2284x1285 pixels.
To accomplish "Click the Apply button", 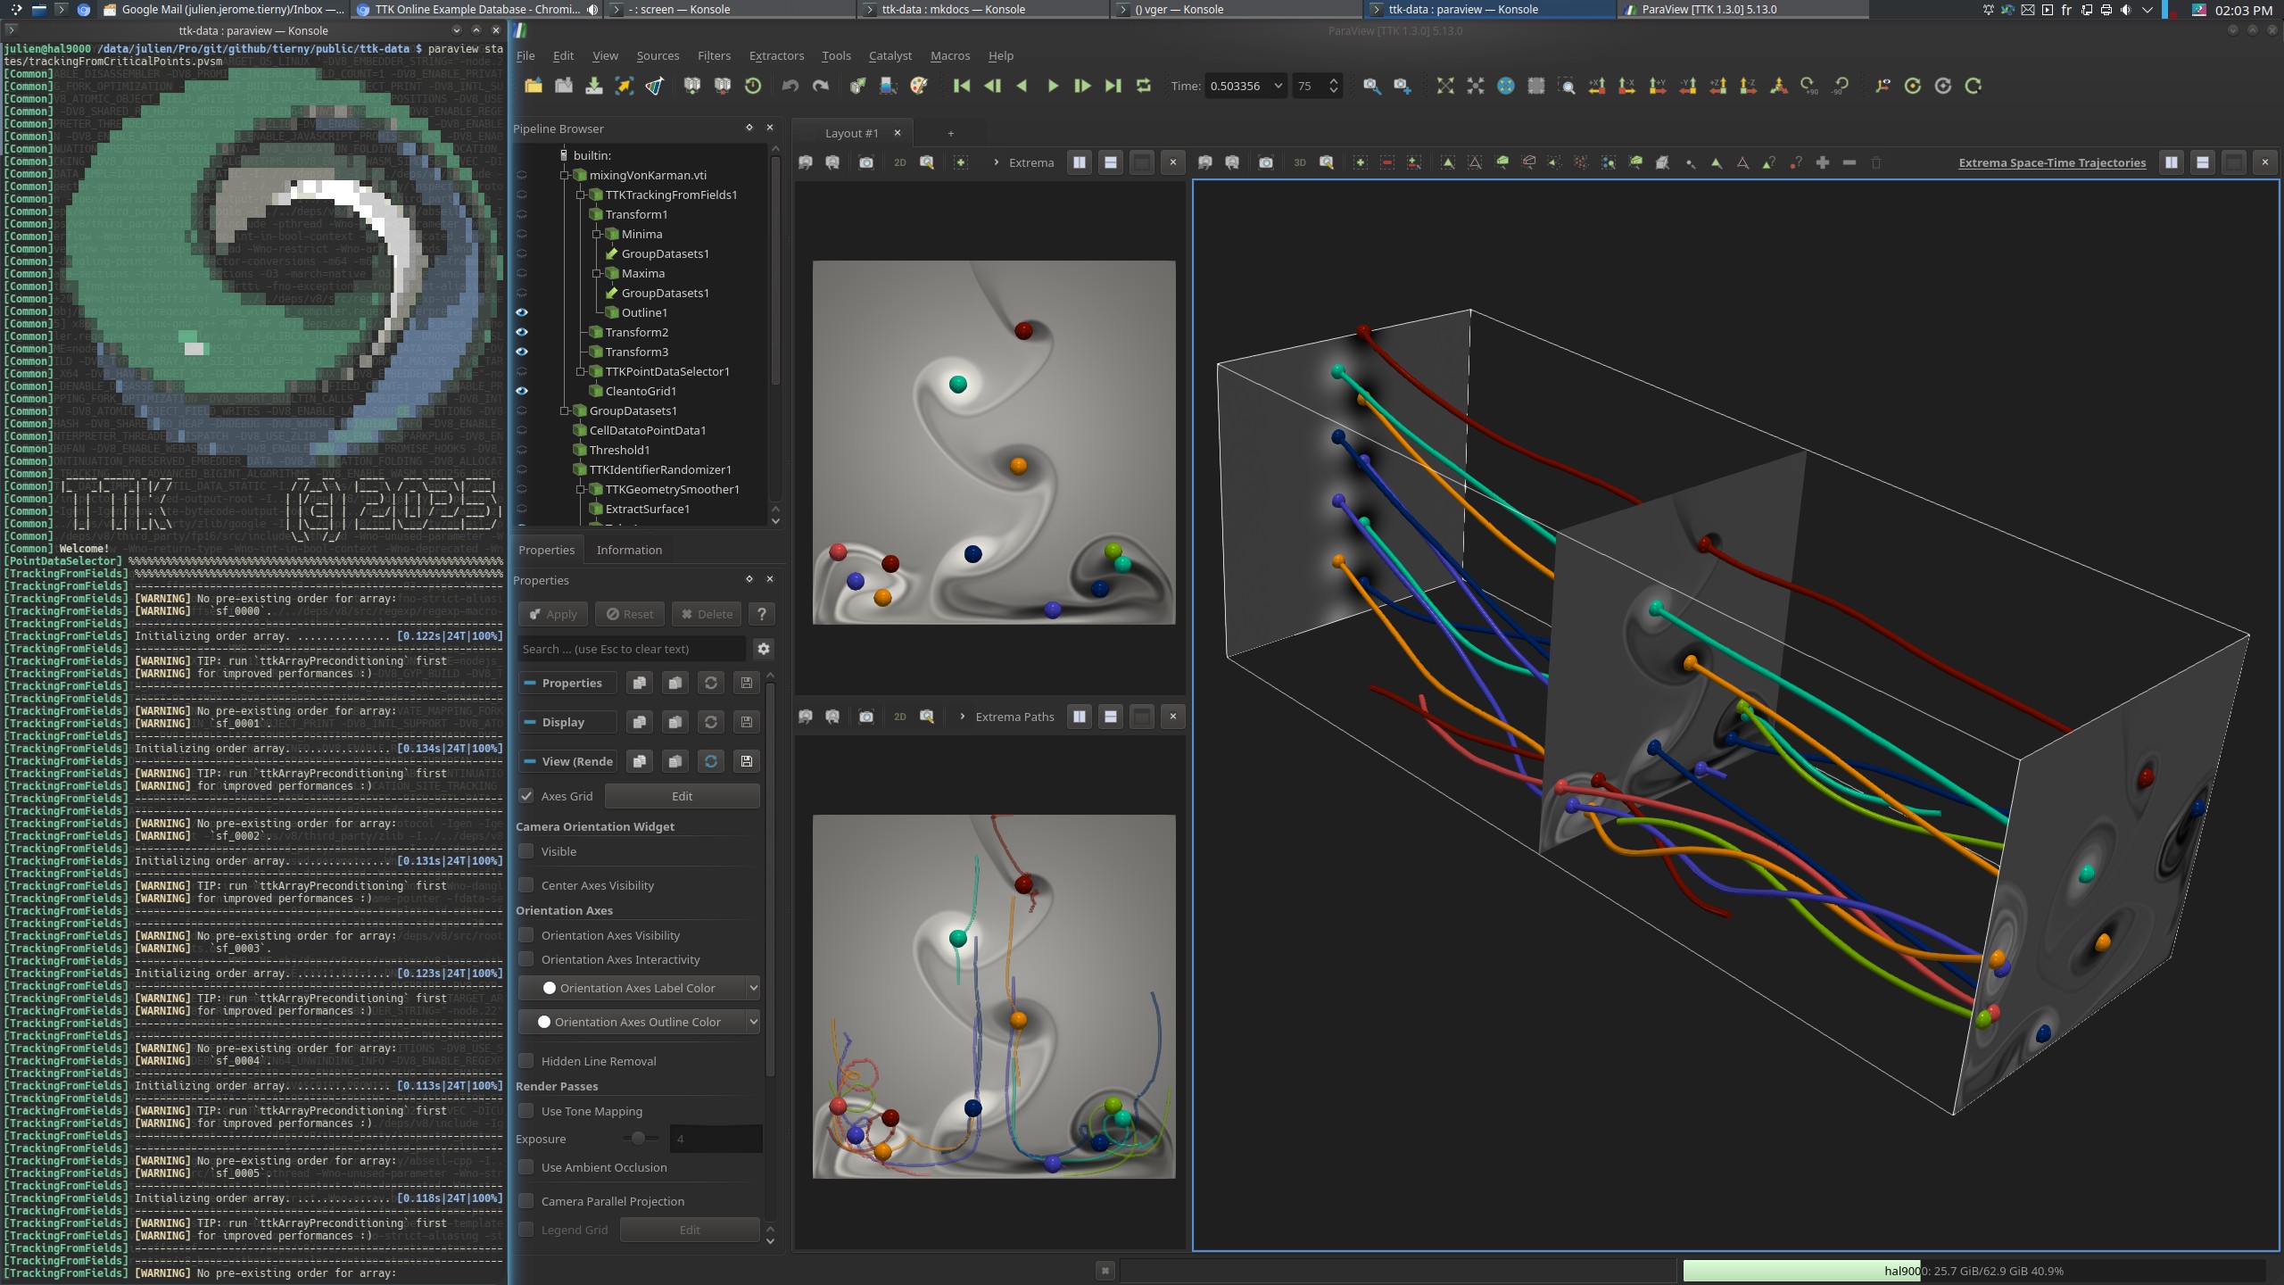I will 553,614.
